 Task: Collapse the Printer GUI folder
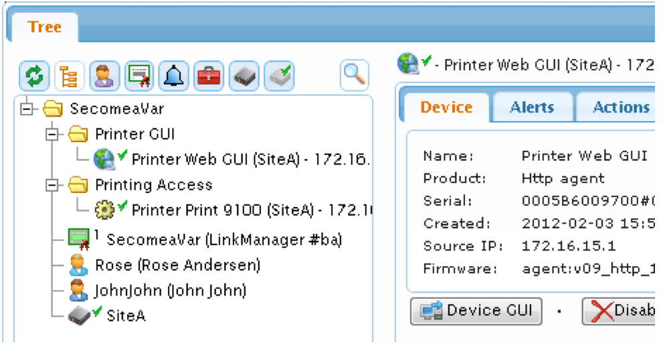tap(52, 135)
